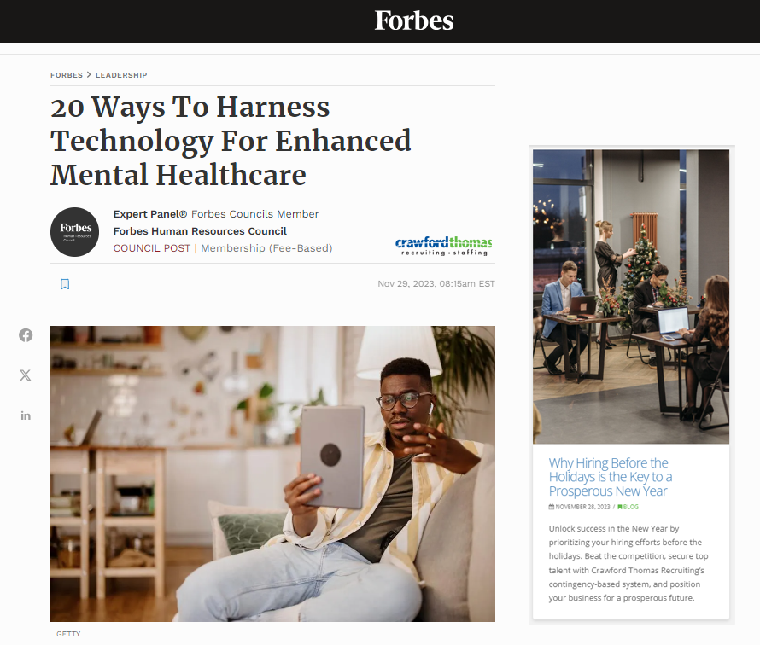Click Membership (Fee-Based) disclosure text
Screen dimensions: 760x645
[266, 248]
